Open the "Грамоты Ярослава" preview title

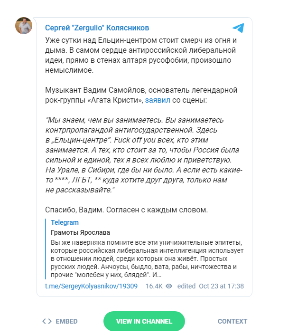tap(80, 232)
